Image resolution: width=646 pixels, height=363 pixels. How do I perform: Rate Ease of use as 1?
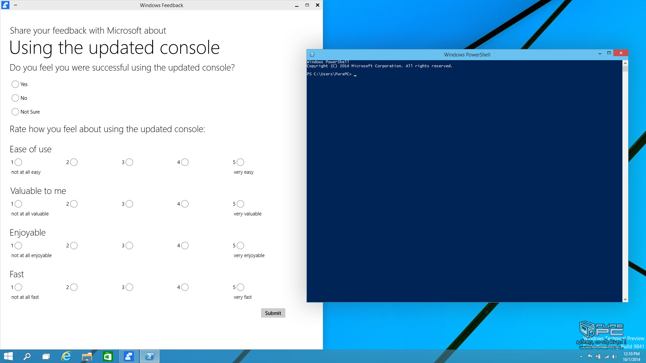[19, 162]
